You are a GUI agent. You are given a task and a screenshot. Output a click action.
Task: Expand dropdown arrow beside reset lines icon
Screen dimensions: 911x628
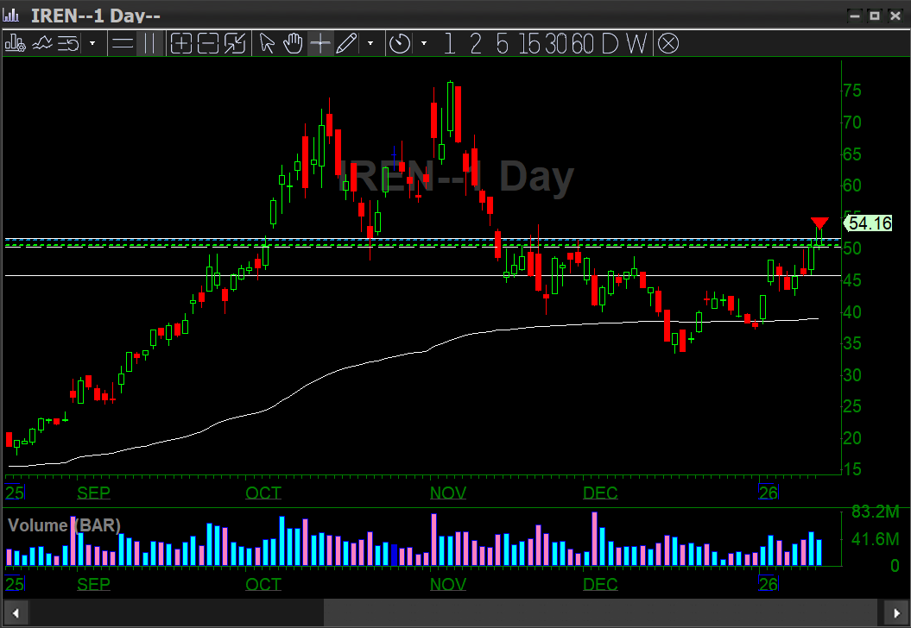tap(92, 43)
